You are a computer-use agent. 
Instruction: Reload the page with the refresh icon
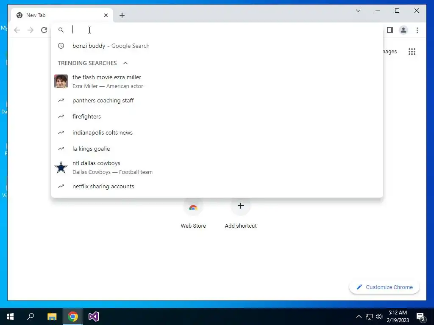click(44, 30)
